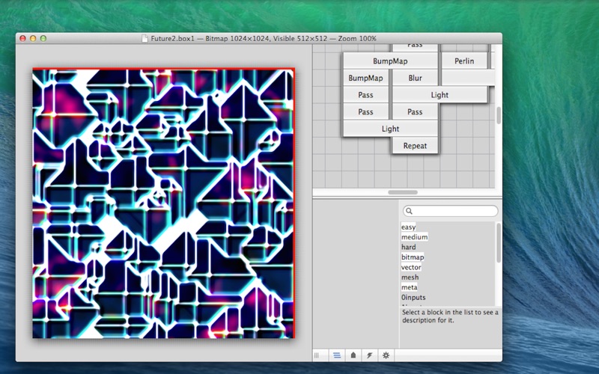Select the wide BumpMap block beside Perlin
599x374 pixels.
390,61
